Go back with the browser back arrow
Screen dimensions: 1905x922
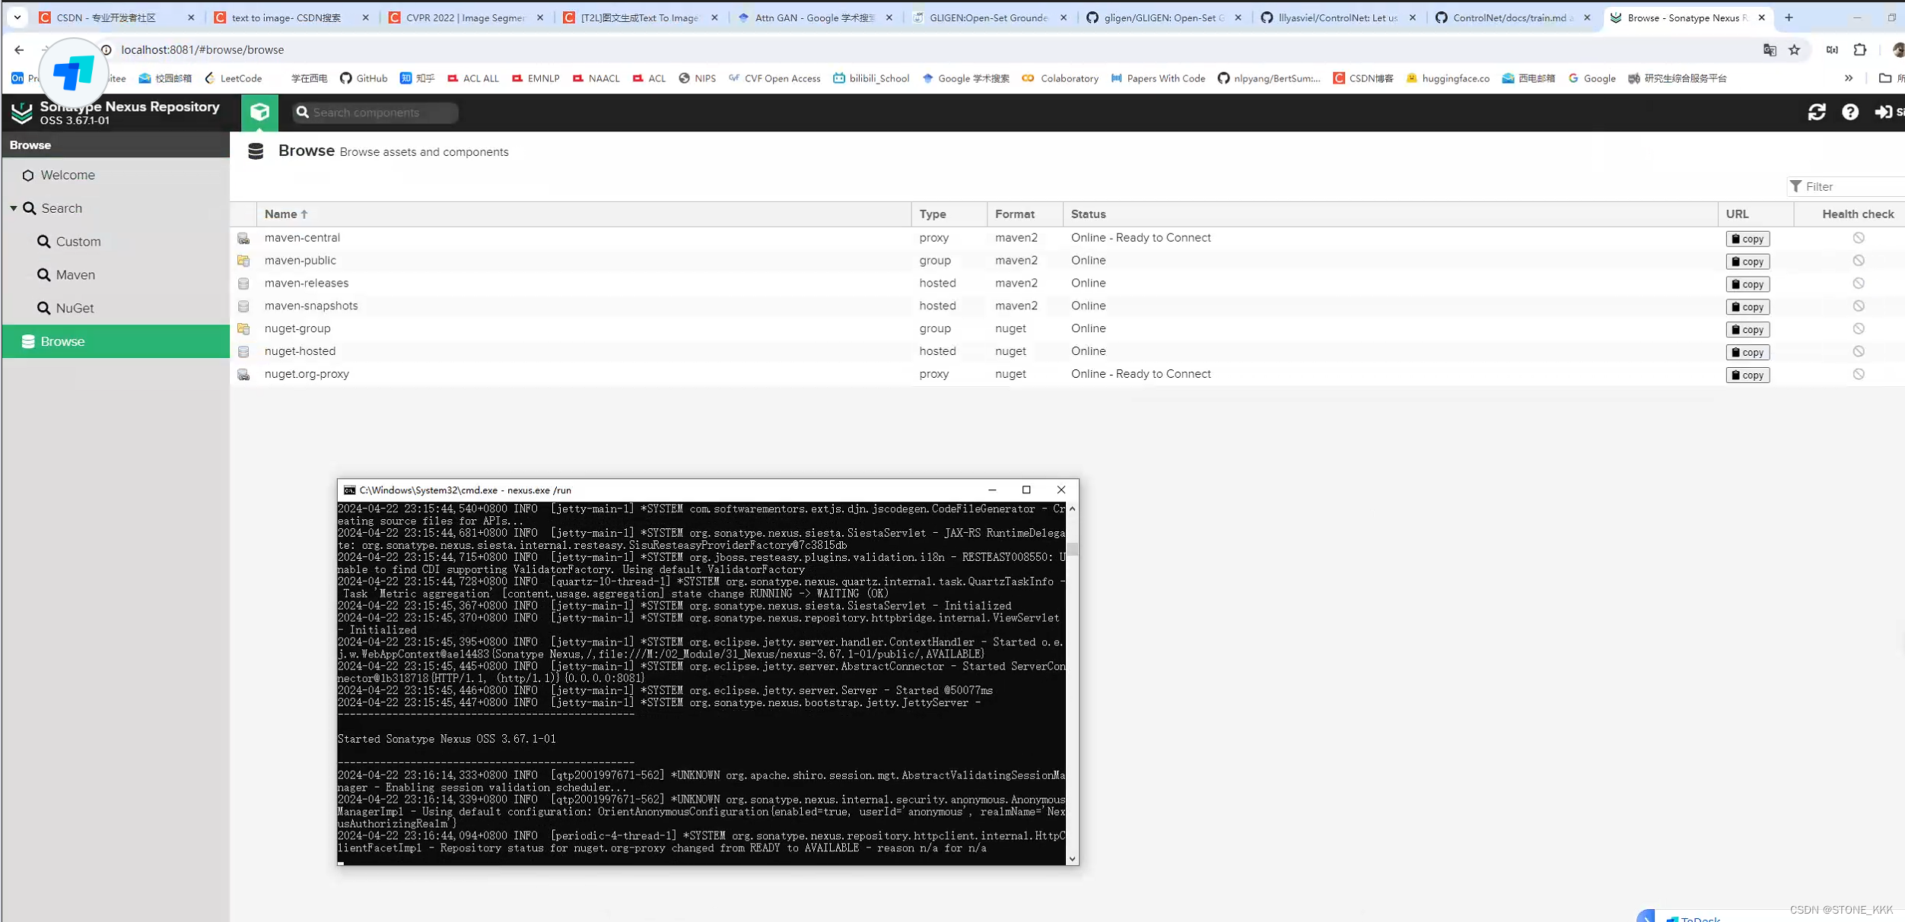(19, 50)
